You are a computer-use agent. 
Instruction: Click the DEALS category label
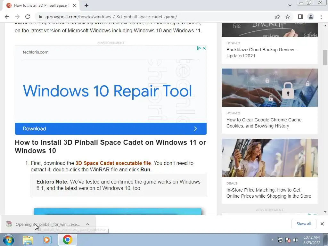232,183
